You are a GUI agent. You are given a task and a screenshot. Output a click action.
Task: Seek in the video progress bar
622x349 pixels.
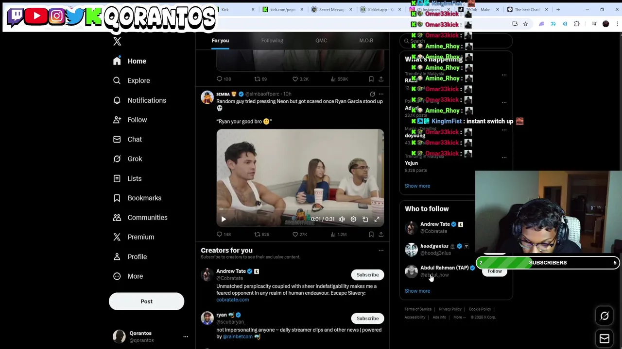[x=300, y=210]
